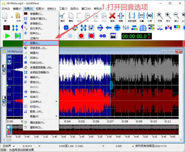
Task: Click the Compressor/Expander arrows icon in effects toolbar
Action: tap(15, 28)
